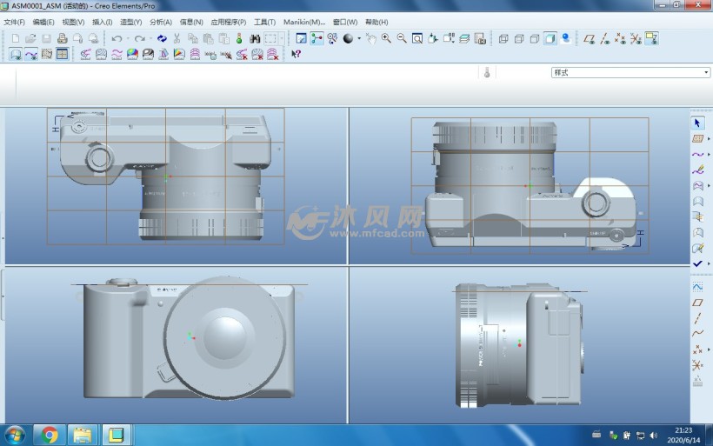
Task: Expand the surface tool flyout arrow
Action: click(709, 185)
